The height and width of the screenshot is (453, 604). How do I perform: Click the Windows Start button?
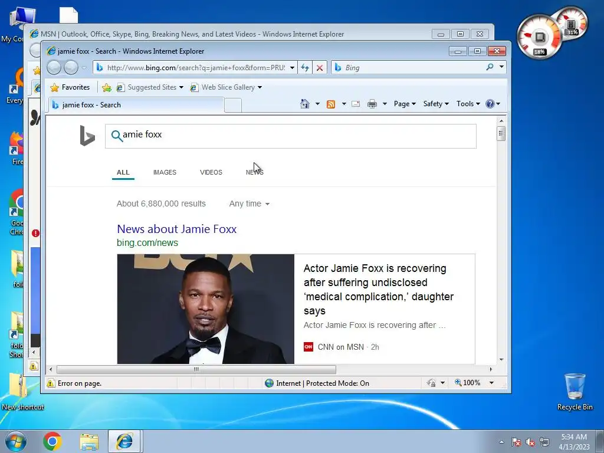[x=15, y=441]
